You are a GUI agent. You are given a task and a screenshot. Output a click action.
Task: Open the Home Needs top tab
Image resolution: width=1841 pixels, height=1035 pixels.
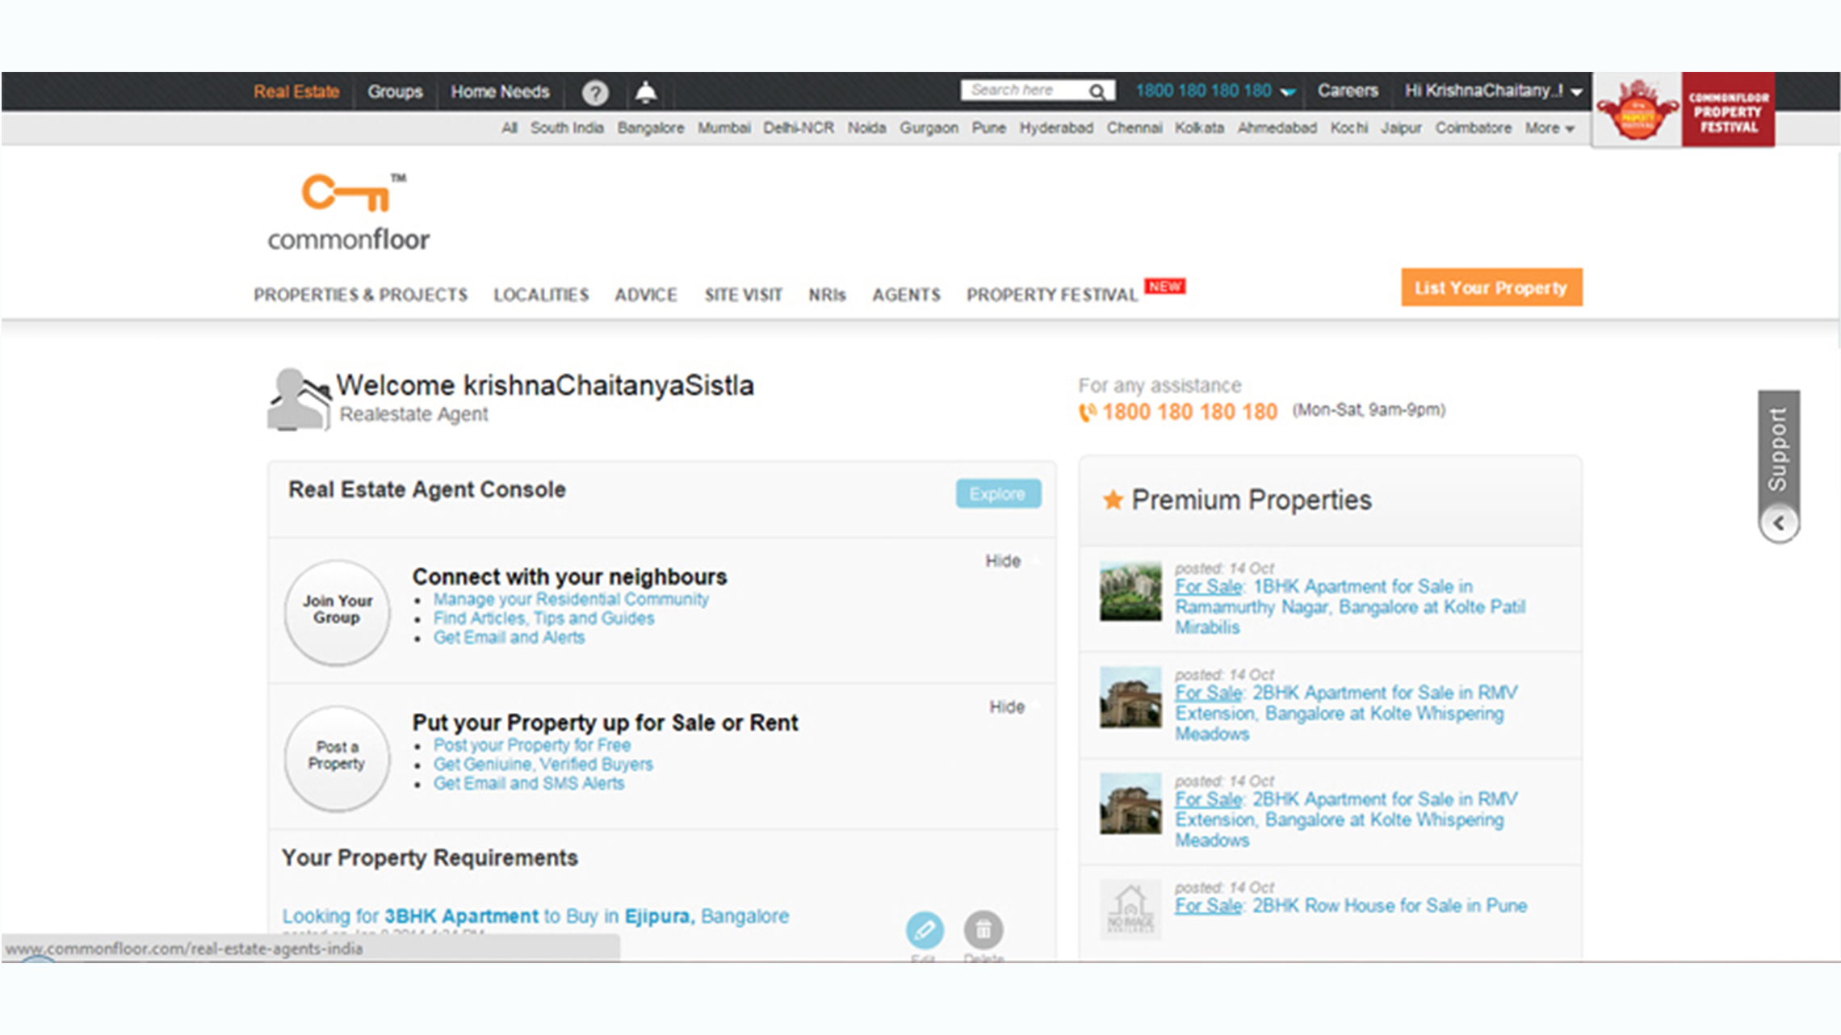[500, 91]
